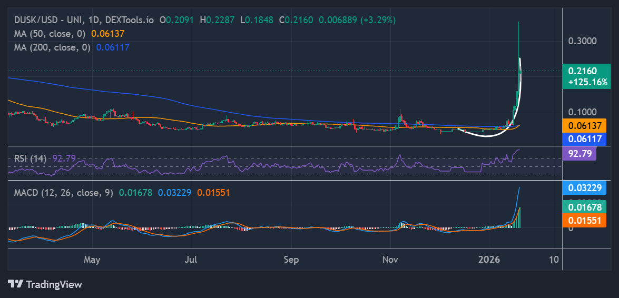Click the TradingView brand text
This screenshot has width=619, height=298.
(54, 284)
